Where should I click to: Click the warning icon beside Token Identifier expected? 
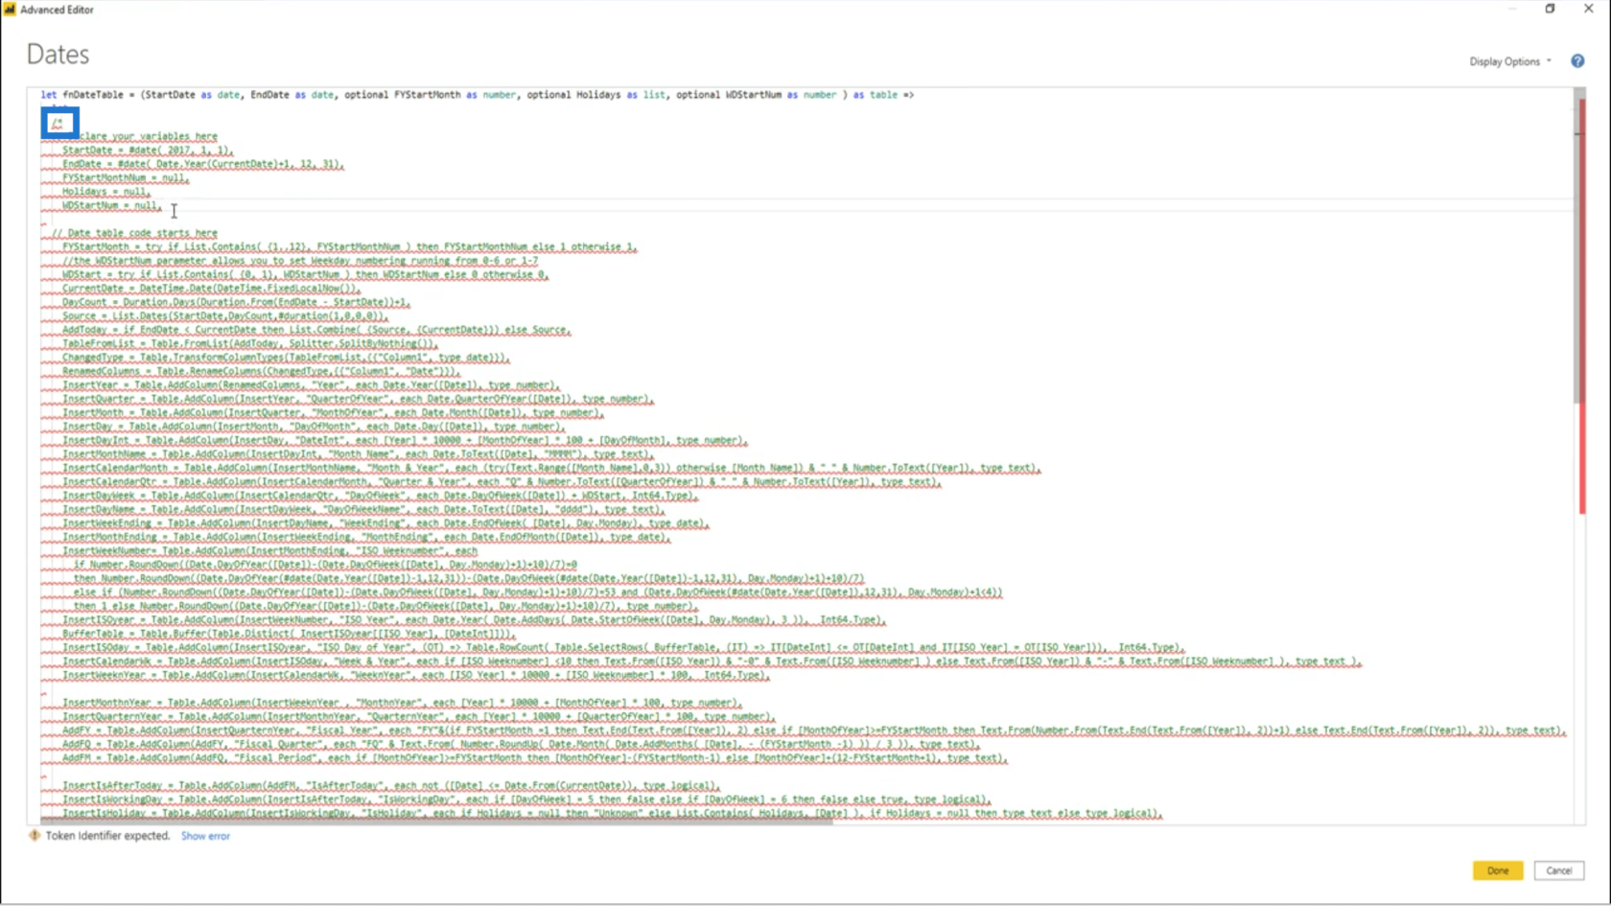(x=35, y=836)
